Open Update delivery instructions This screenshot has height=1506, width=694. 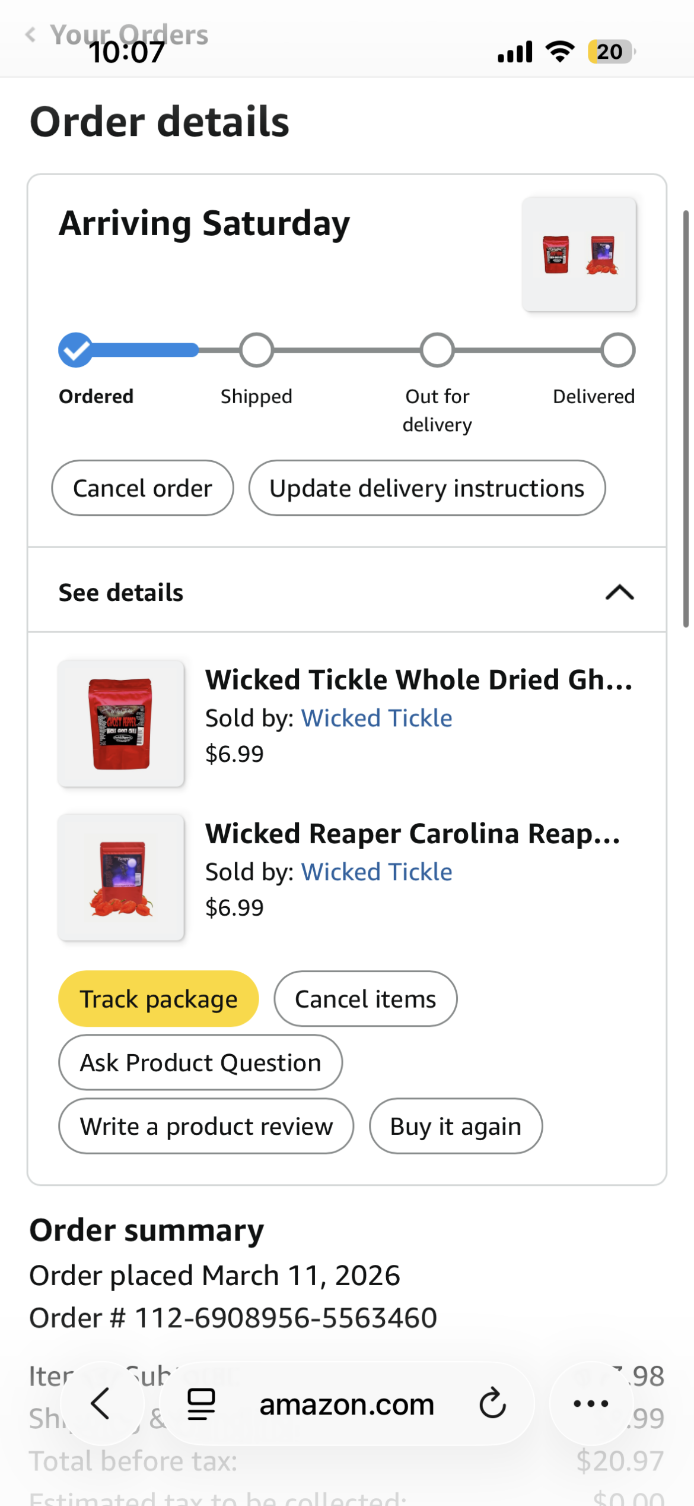pos(426,488)
